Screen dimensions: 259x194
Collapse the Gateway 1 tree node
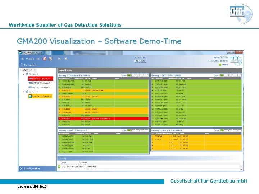coord(24,74)
